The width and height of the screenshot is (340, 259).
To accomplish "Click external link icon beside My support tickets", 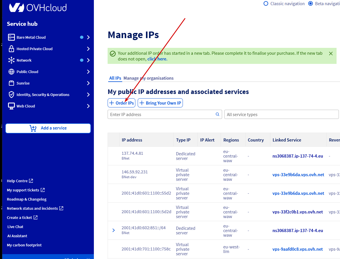I will pos(43,190).
